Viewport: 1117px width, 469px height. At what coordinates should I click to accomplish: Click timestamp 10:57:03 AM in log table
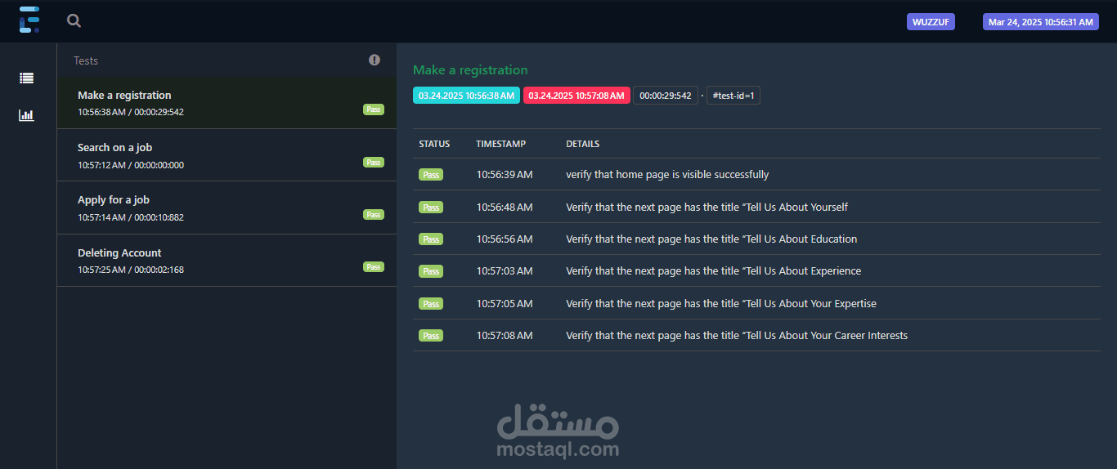pos(505,271)
